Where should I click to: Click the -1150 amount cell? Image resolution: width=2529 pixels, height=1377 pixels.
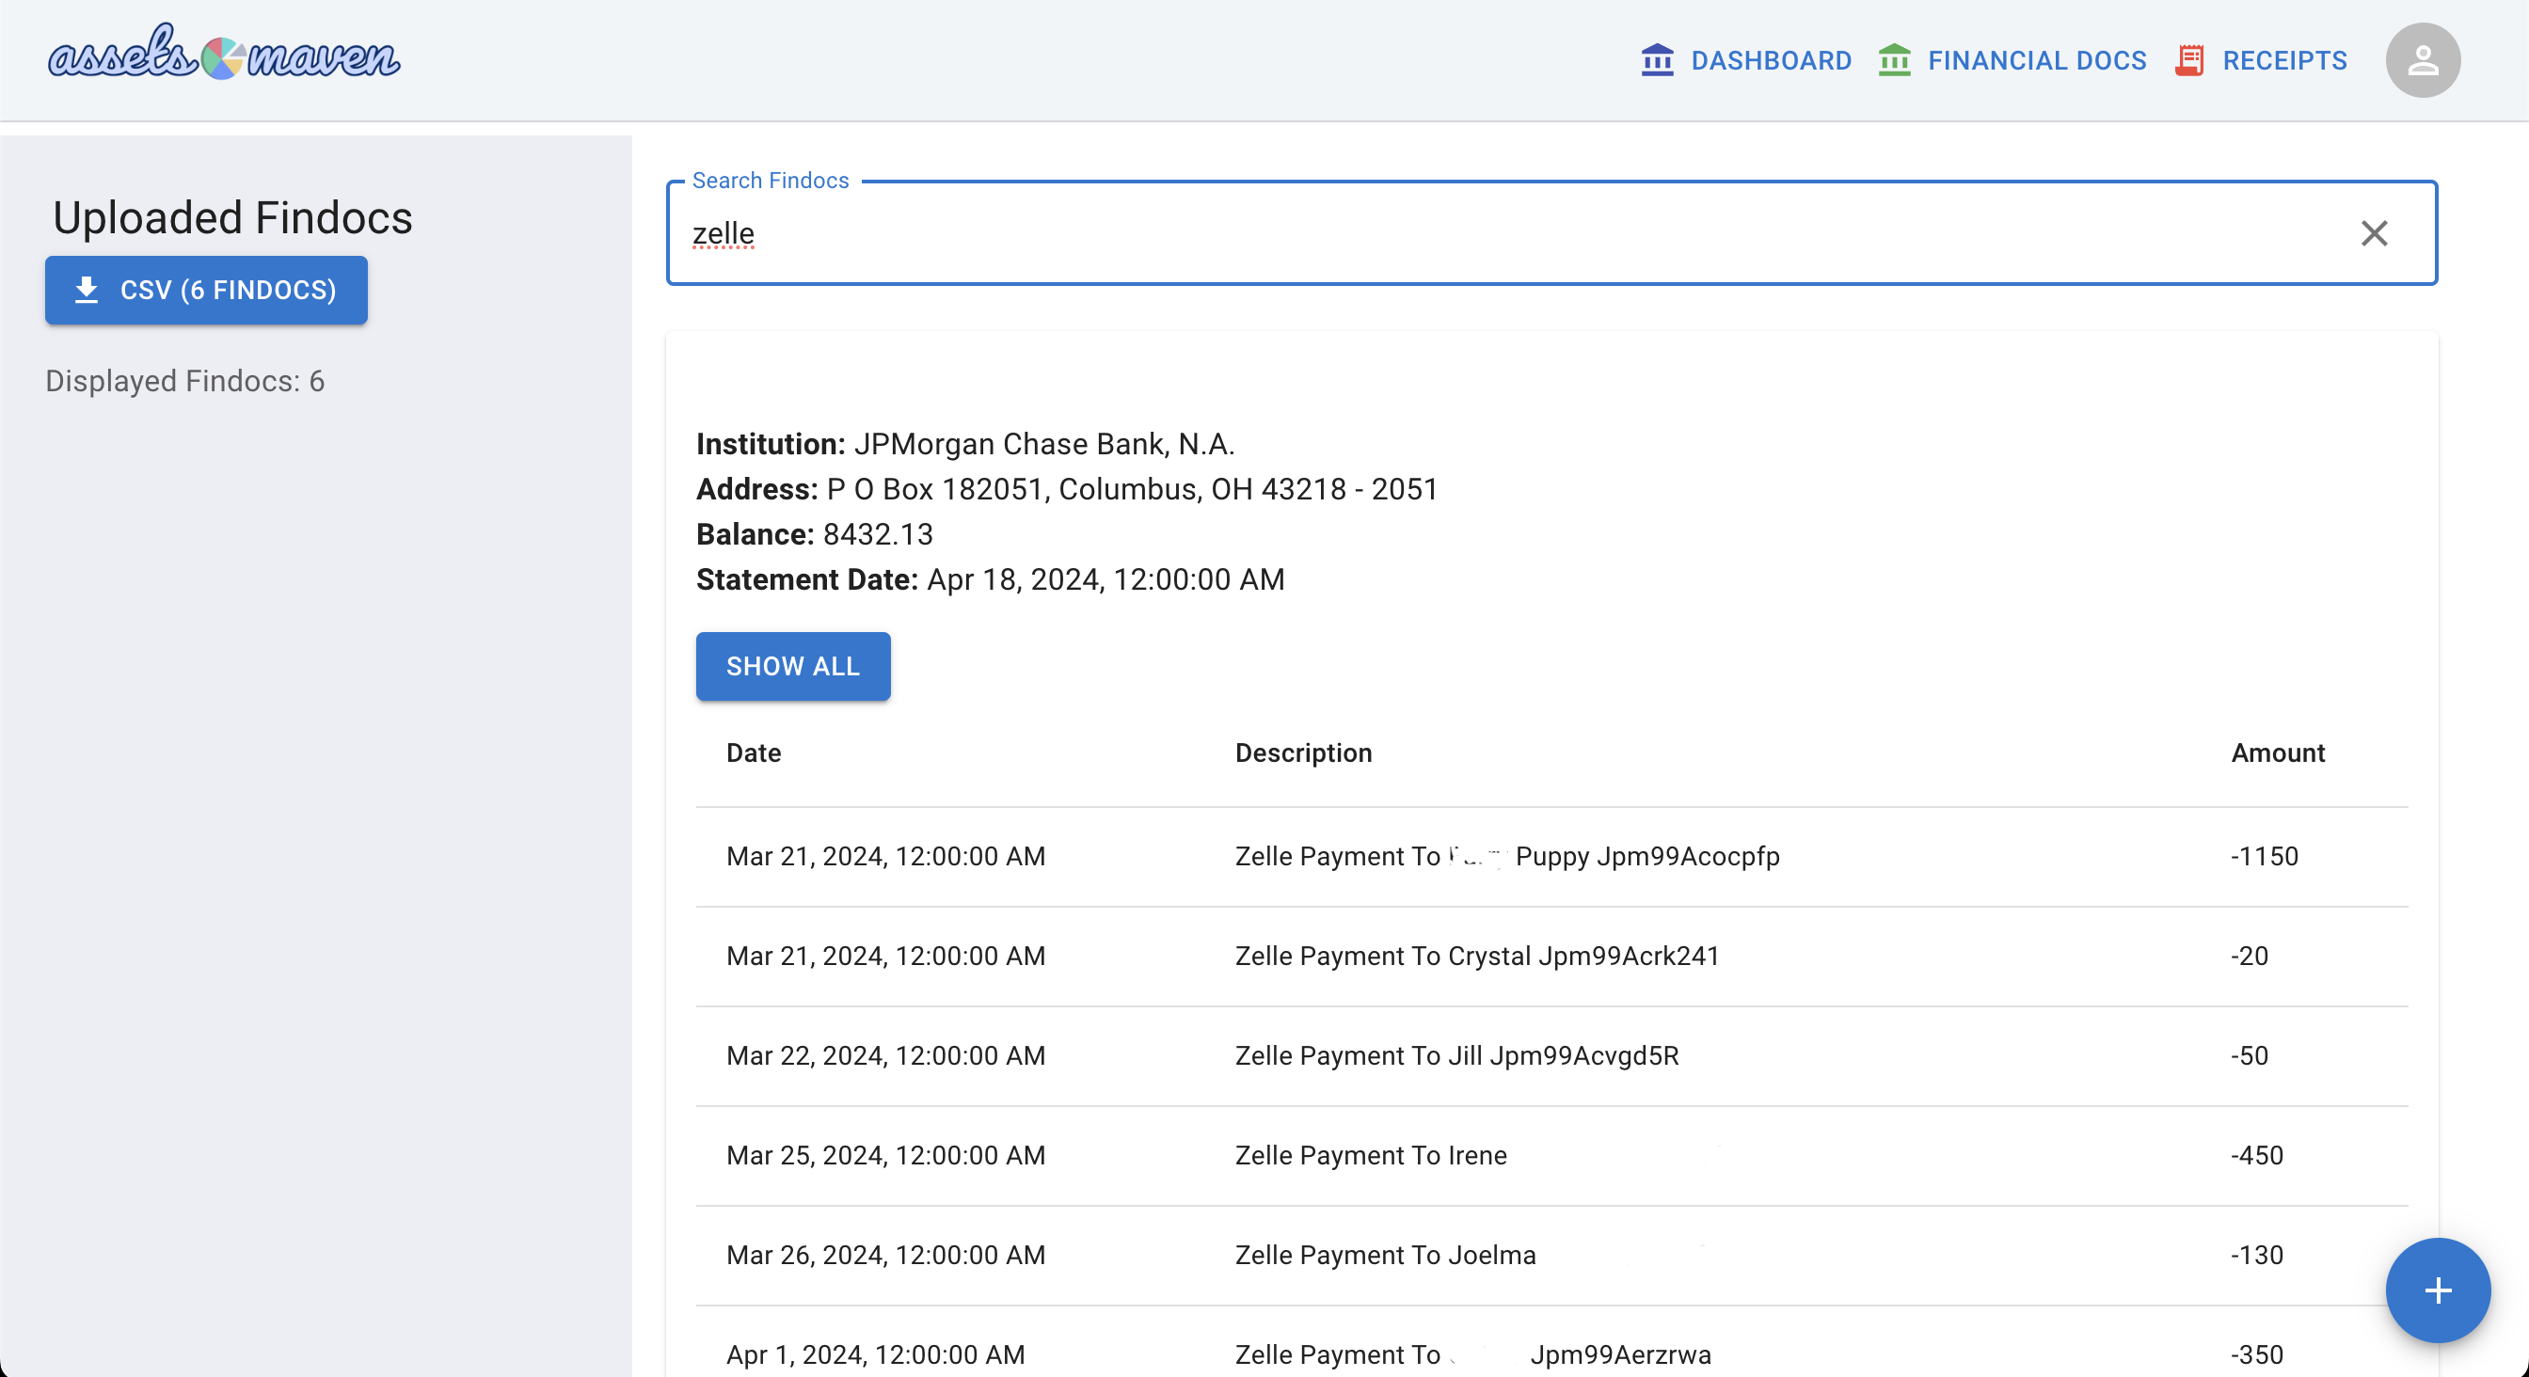click(x=2264, y=856)
